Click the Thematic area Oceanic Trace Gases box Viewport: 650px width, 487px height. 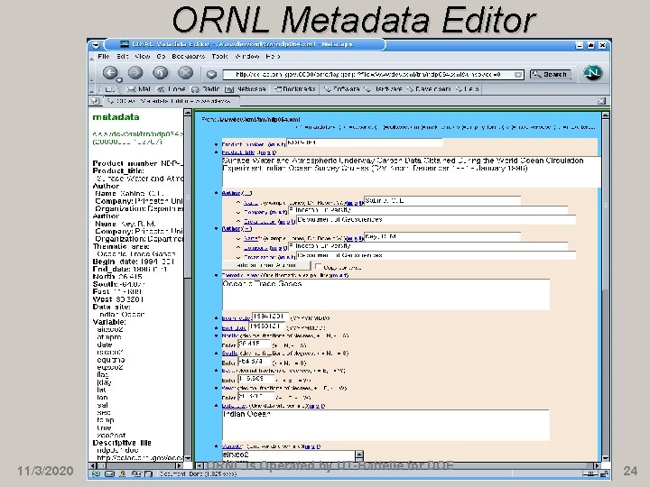point(385,294)
